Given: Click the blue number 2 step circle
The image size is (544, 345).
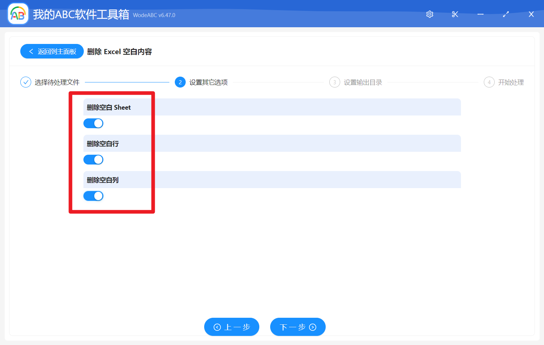Looking at the screenshot, I should (180, 82).
